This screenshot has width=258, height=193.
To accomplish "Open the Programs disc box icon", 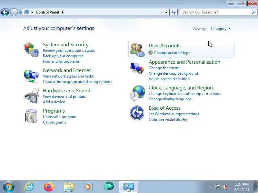I will (x=31, y=116).
